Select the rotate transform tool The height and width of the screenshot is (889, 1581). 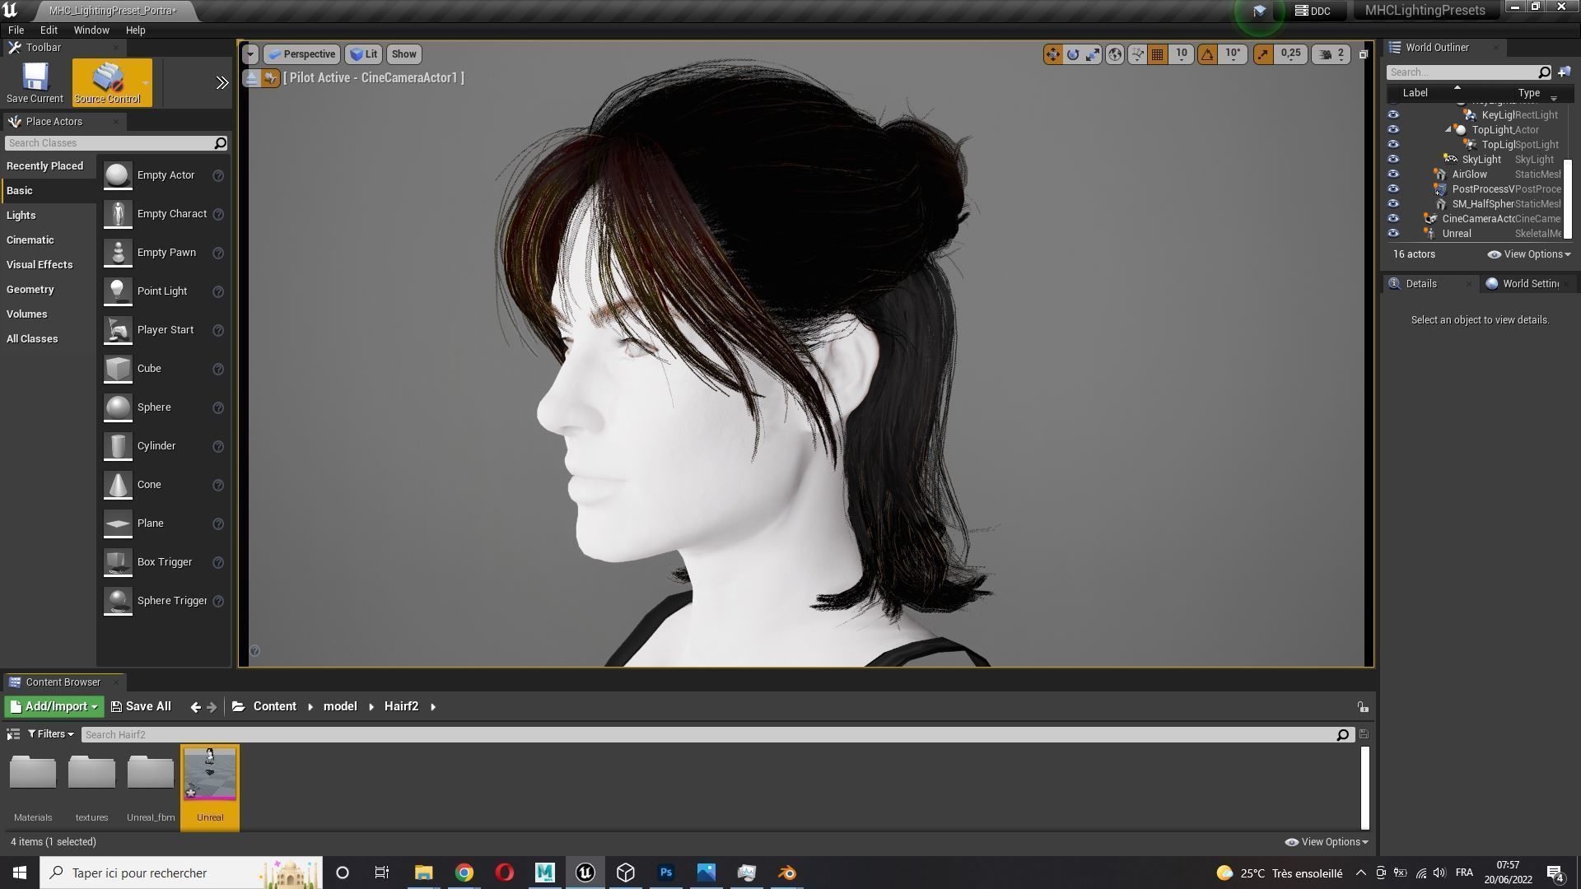click(x=1073, y=54)
